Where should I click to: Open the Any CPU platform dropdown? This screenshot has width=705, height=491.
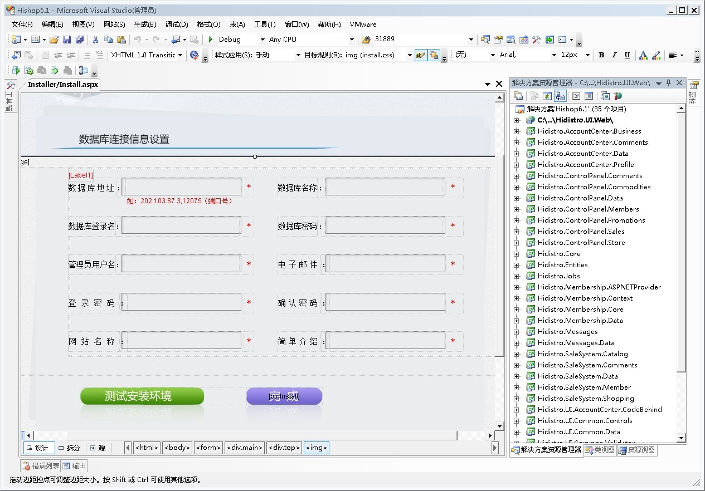click(x=352, y=40)
